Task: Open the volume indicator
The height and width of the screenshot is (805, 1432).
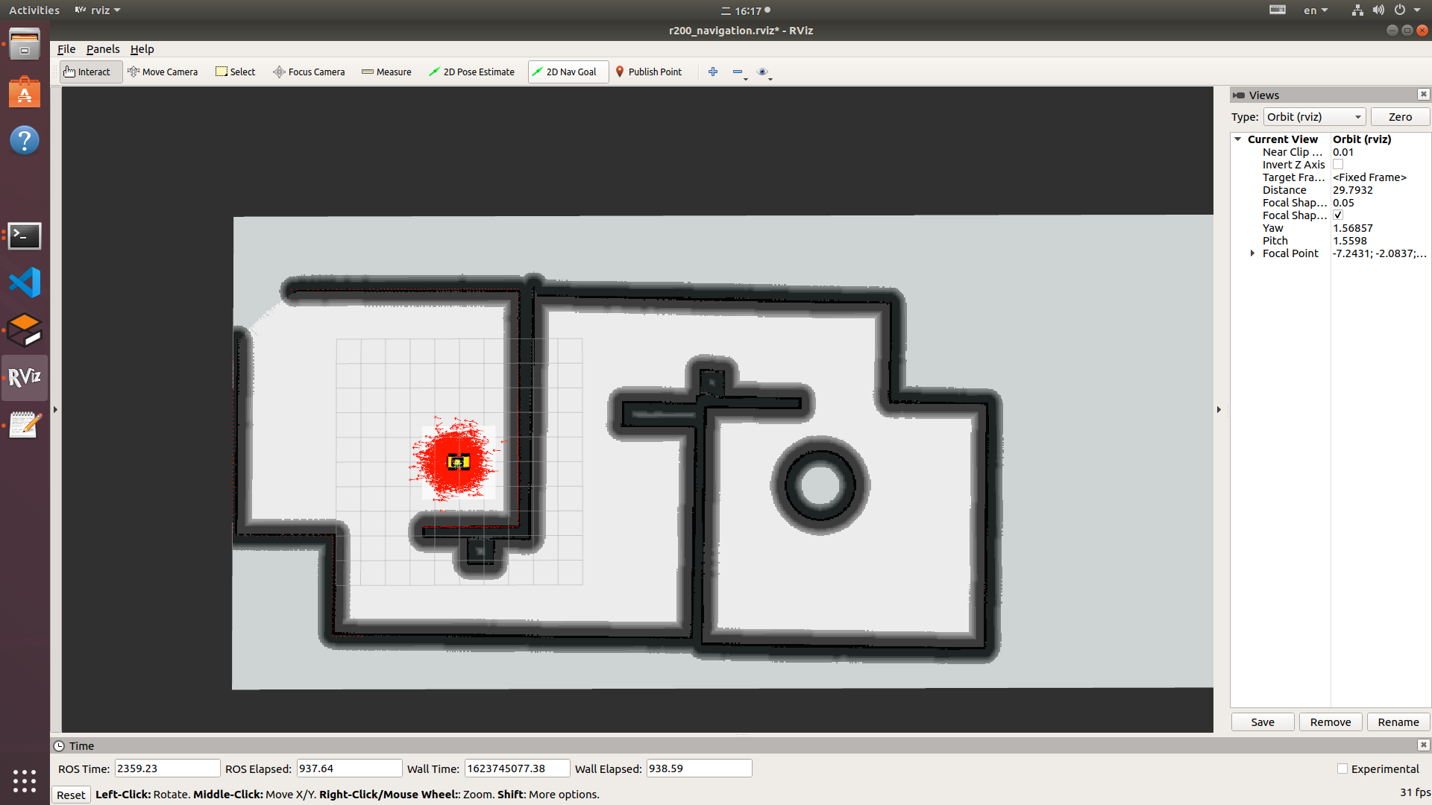Action: click(x=1378, y=10)
